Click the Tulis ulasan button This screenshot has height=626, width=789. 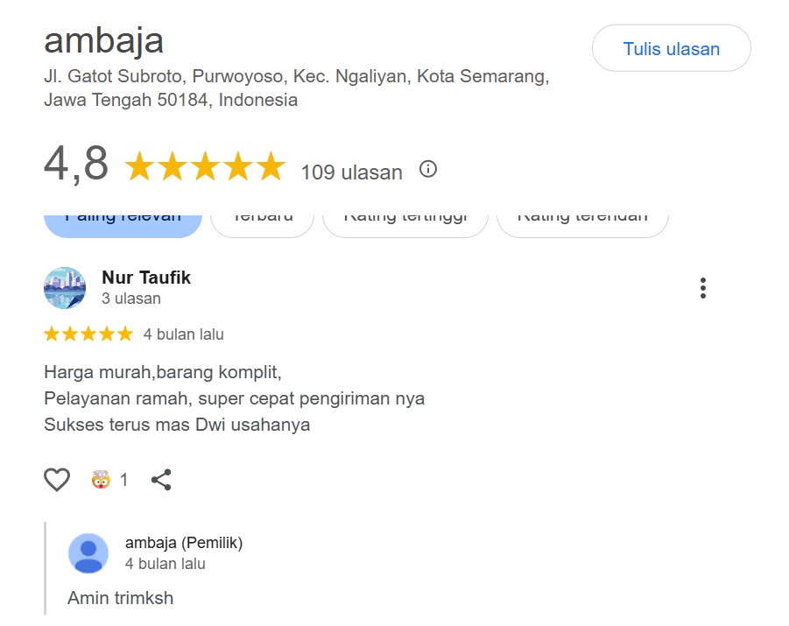click(671, 49)
